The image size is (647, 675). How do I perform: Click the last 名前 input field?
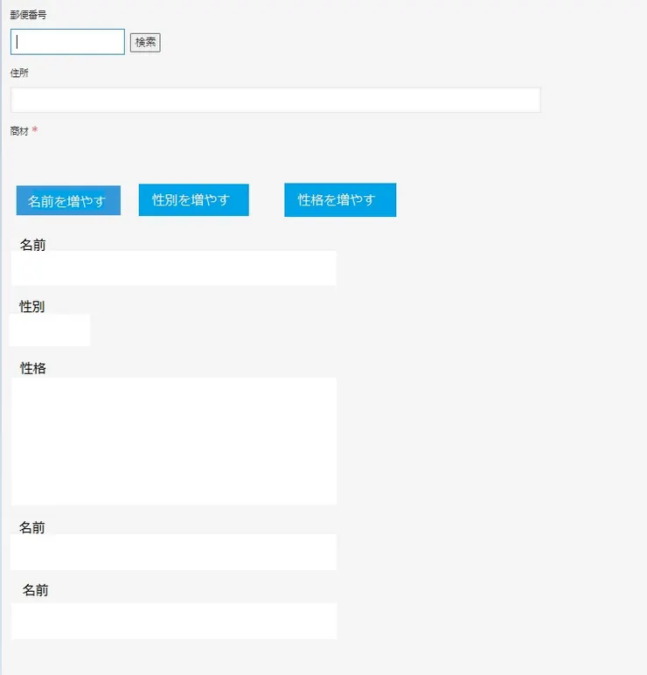click(174, 621)
